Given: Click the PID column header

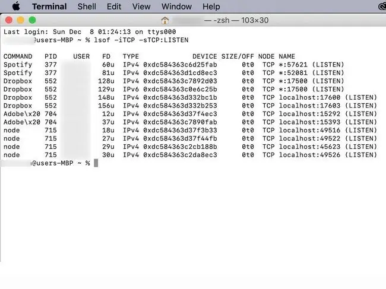Looking at the screenshot, I should 50,56.
